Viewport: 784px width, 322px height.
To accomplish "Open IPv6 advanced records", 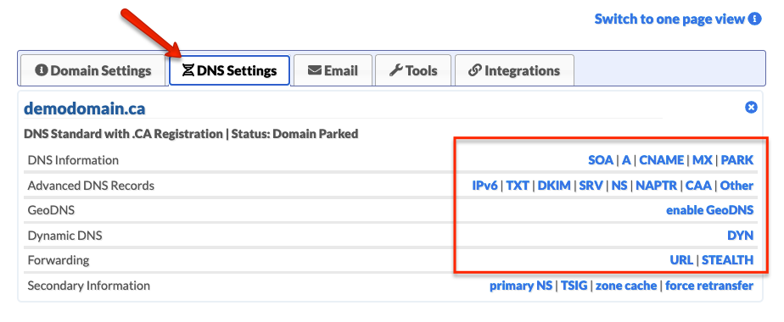I will (x=485, y=186).
